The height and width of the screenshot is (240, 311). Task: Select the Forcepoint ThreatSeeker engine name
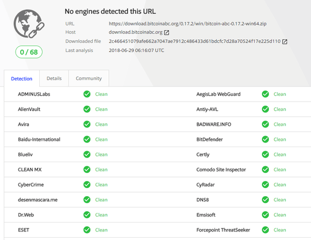[223, 230]
